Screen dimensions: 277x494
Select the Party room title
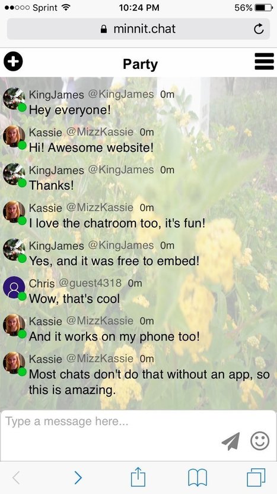(x=140, y=64)
